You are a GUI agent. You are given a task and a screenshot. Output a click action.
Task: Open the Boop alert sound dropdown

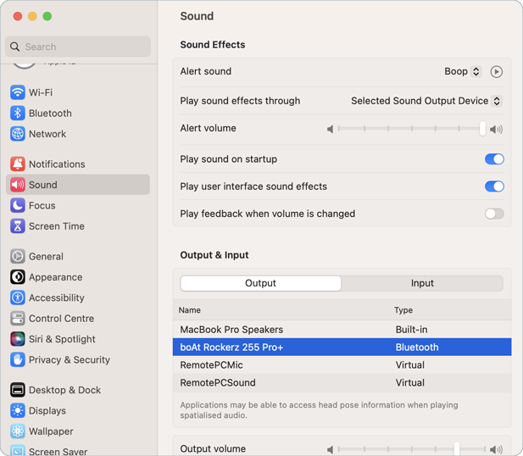(x=463, y=72)
